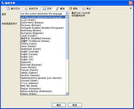Choose Euskal Herria (Basque)
Viewport: 134px width, 109px height.
(x=43, y=22)
